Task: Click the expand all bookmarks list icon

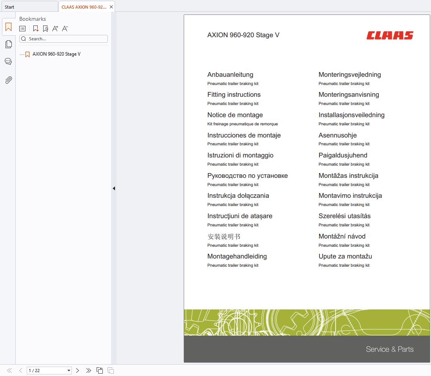Action: [x=22, y=29]
